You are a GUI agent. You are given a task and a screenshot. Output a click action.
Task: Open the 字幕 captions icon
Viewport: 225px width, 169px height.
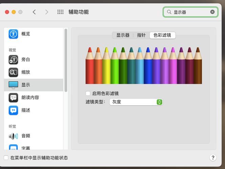[13, 147]
